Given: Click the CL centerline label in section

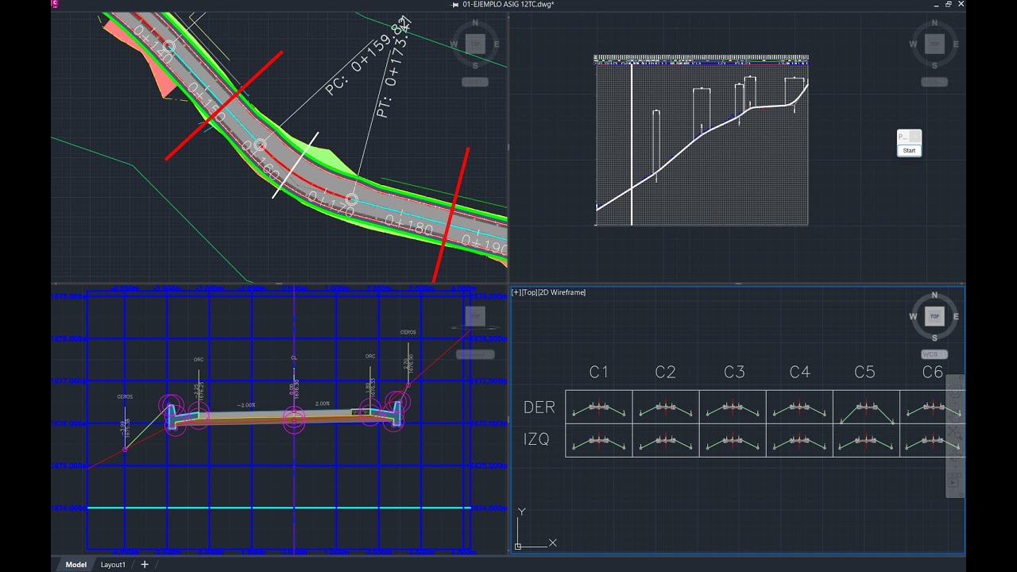Looking at the screenshot, I should click(294, 357).
